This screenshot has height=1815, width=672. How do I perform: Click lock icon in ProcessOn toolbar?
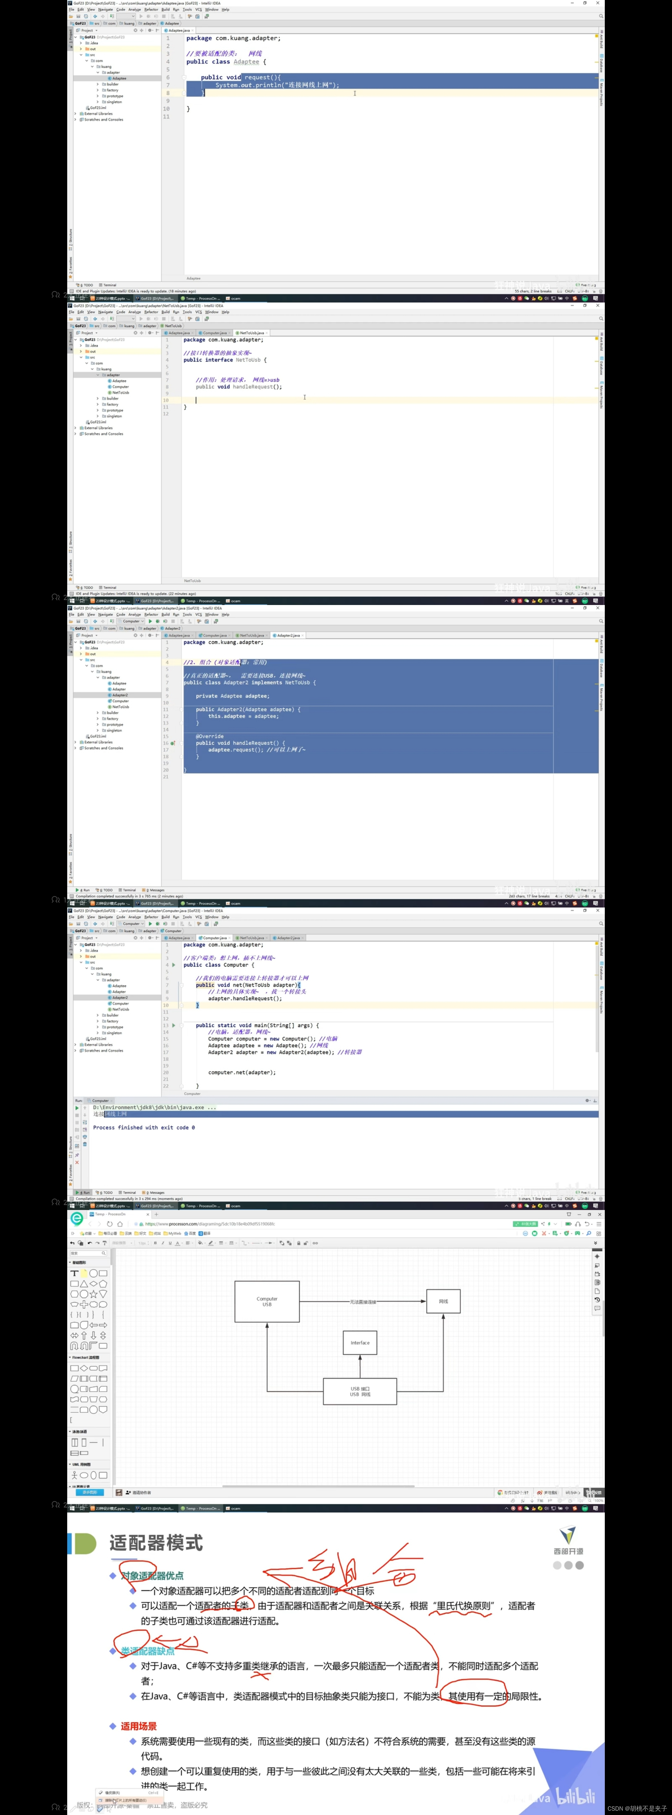point(298,1243)
